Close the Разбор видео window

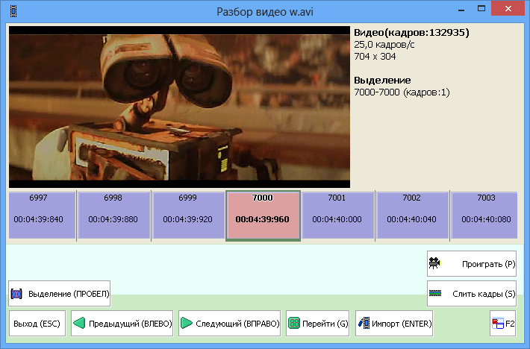508,9
